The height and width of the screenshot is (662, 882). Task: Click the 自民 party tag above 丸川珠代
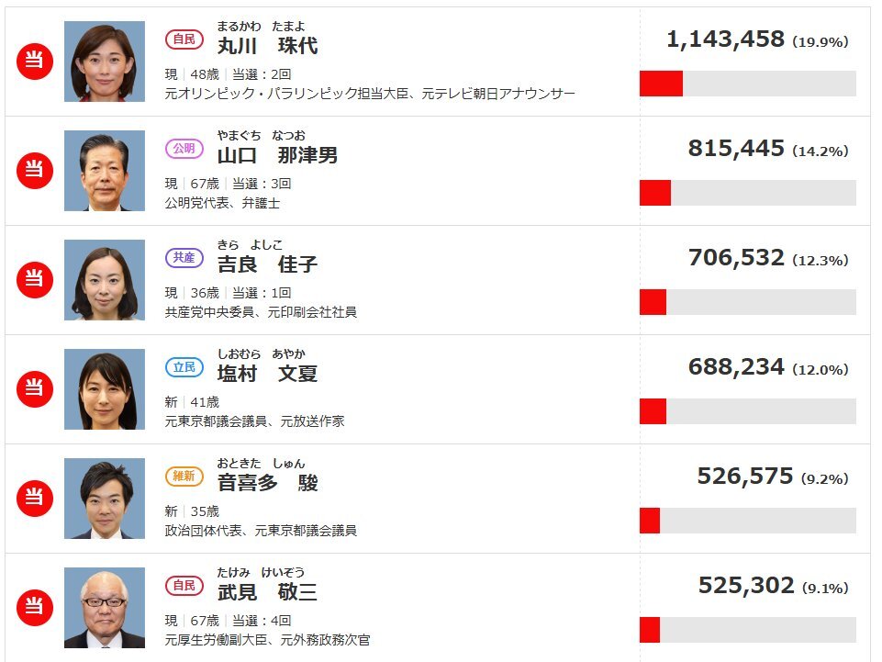pyautogui.click(x=184, y=39)
